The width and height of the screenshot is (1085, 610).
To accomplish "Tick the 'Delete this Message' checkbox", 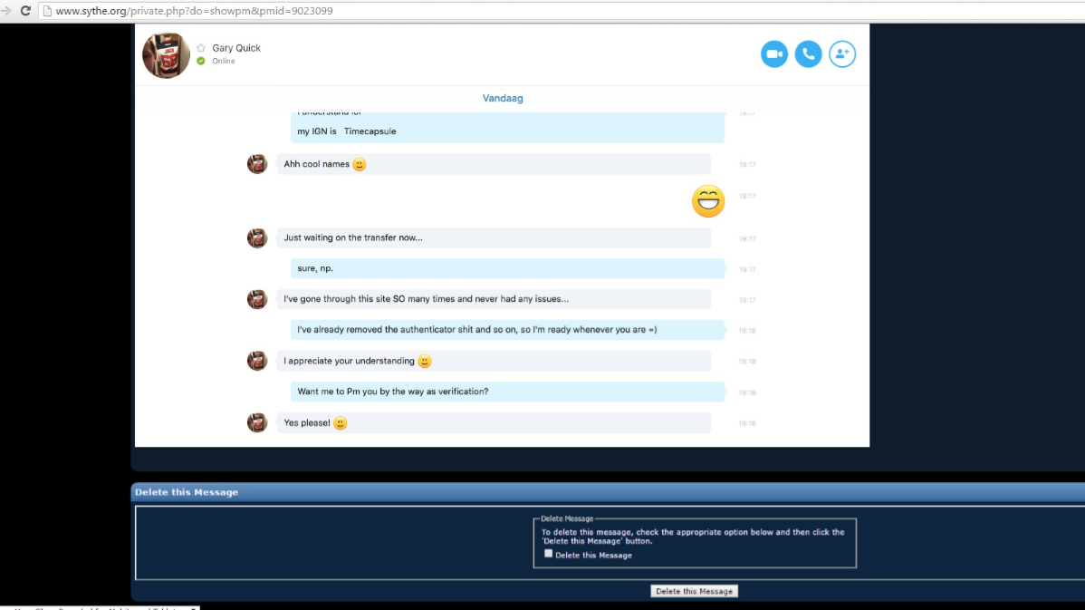I will pos(548,553).
